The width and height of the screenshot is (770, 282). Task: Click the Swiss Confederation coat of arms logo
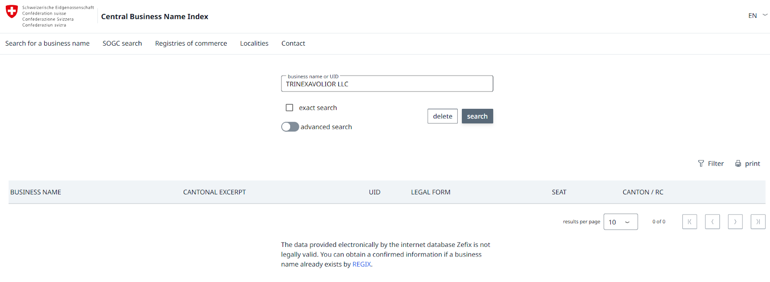[x=12, y=12]
